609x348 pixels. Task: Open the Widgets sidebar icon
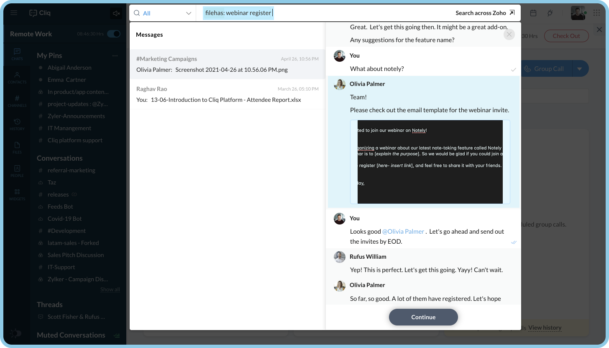[x=17, y=194]
